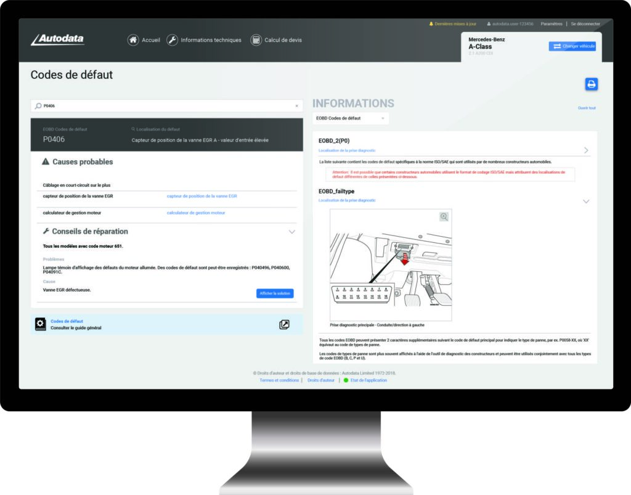Open Termes et conditions link
This screenshot has width=631, height=495.
[x=279, y=380]
